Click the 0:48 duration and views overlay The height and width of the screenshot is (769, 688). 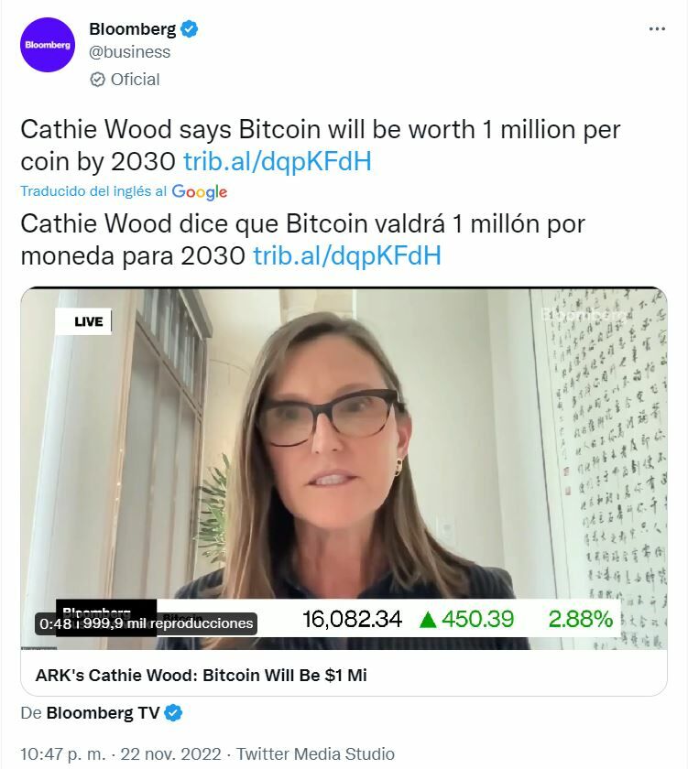tap(146, 623)
